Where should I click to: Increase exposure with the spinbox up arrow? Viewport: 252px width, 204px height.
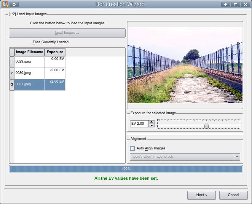[152, 122]
